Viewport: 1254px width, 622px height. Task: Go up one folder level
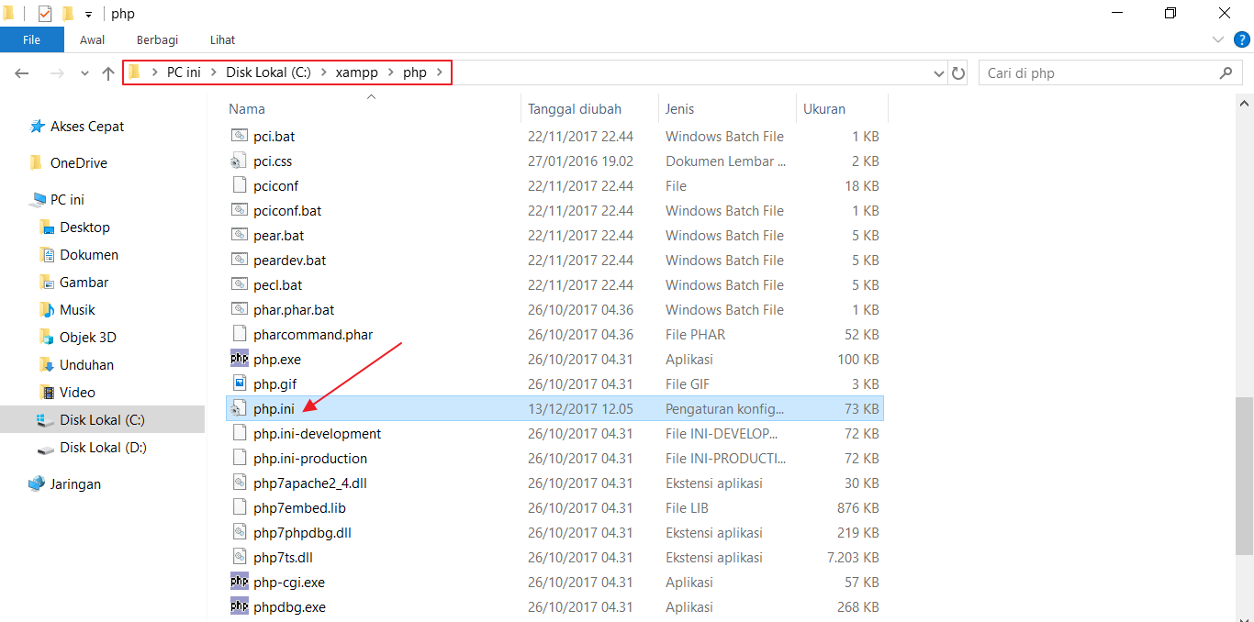click(x=108, y=73)
